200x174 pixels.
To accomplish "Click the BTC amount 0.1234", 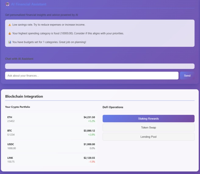I will coord(11,135).
